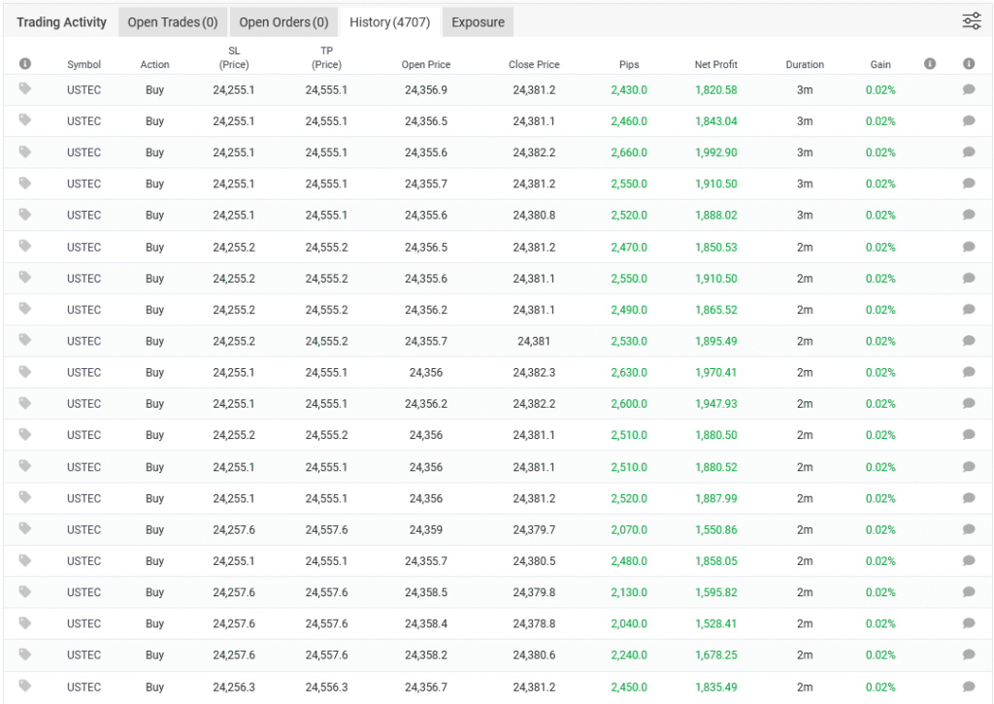994x704 pixels.
Task: Click the info icon in the leftmost column header
Action: tap(25, 64)
